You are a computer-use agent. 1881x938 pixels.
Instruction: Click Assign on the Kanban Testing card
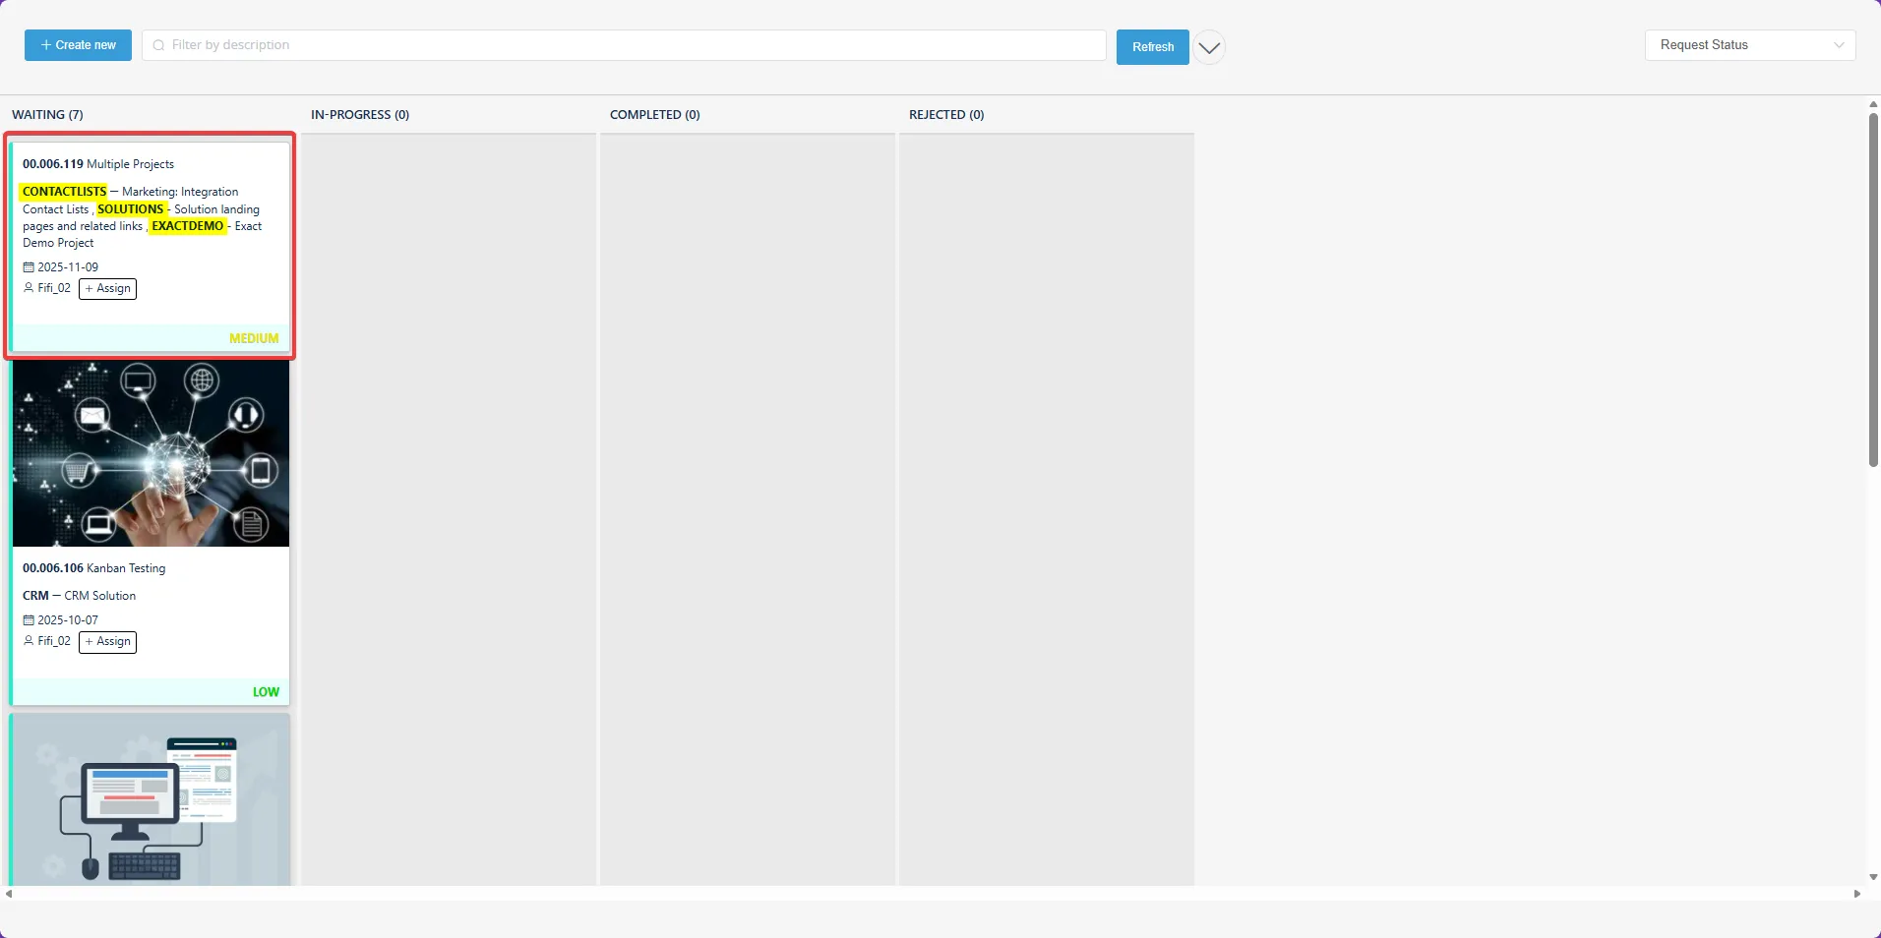[x=107, y=641]
